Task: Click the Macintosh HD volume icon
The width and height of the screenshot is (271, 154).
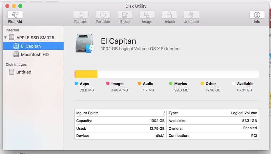Action: [x=16, y=54]
